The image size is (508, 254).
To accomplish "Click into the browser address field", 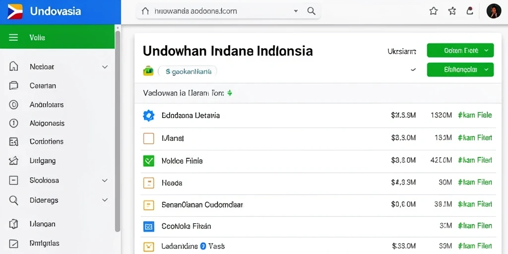I will pos(228,11).
